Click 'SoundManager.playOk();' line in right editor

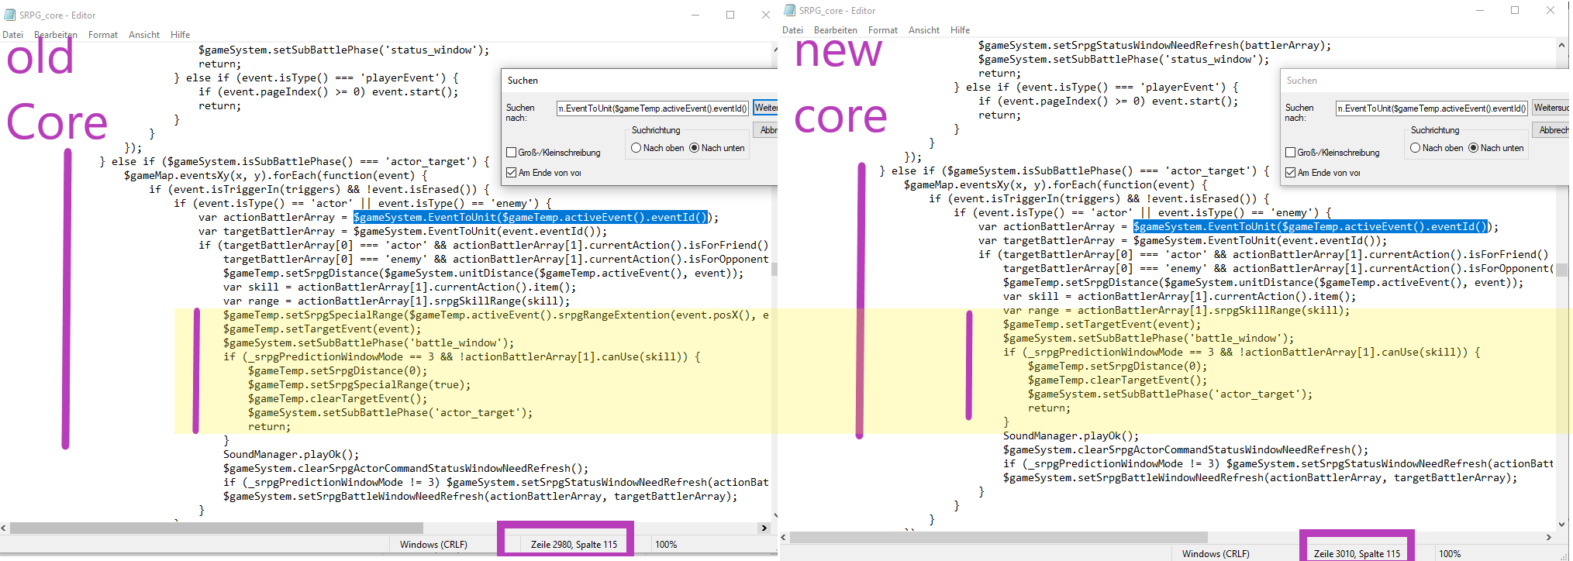coord(1071,436)
